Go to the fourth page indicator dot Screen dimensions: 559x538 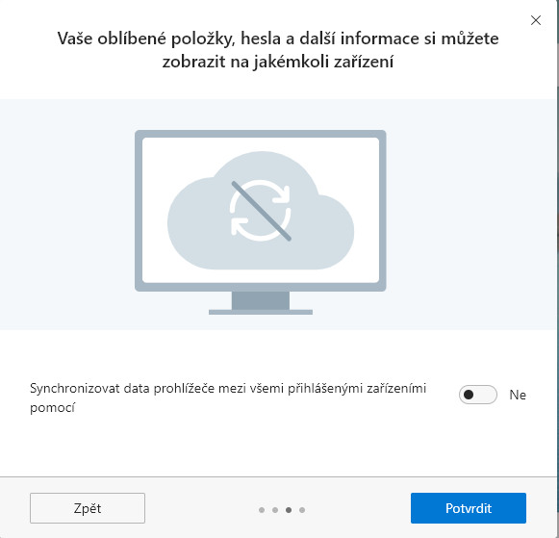coord(302,510)
